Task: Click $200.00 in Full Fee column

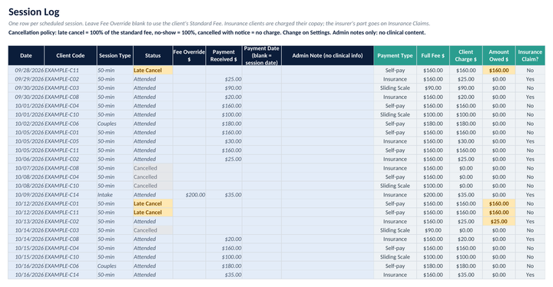Action: click(x=433, y=195)
